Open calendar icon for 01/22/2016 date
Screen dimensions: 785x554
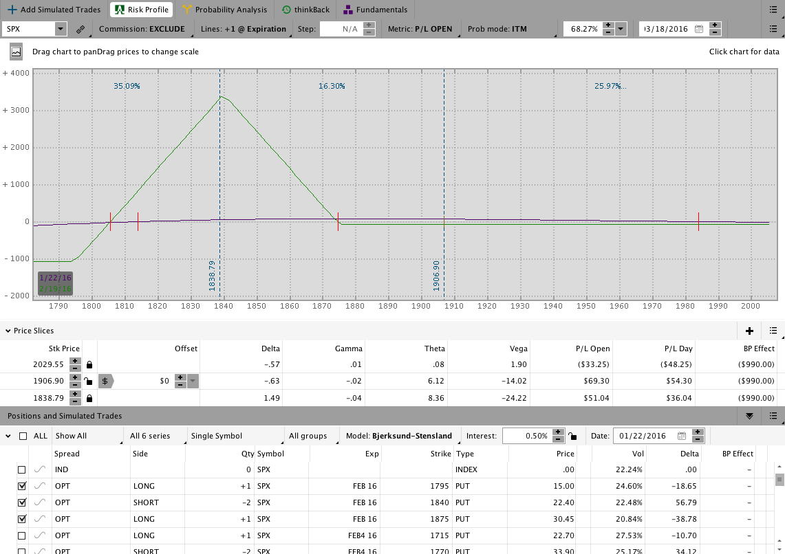(681, 436)
